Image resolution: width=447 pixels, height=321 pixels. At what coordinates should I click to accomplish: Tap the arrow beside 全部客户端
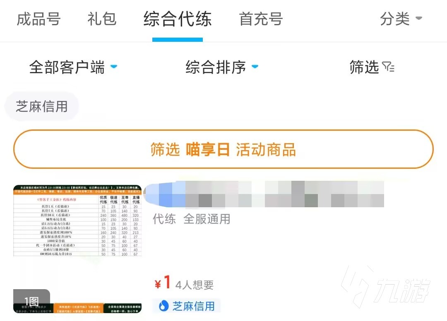pyautogui.click(x=114, y=67)
